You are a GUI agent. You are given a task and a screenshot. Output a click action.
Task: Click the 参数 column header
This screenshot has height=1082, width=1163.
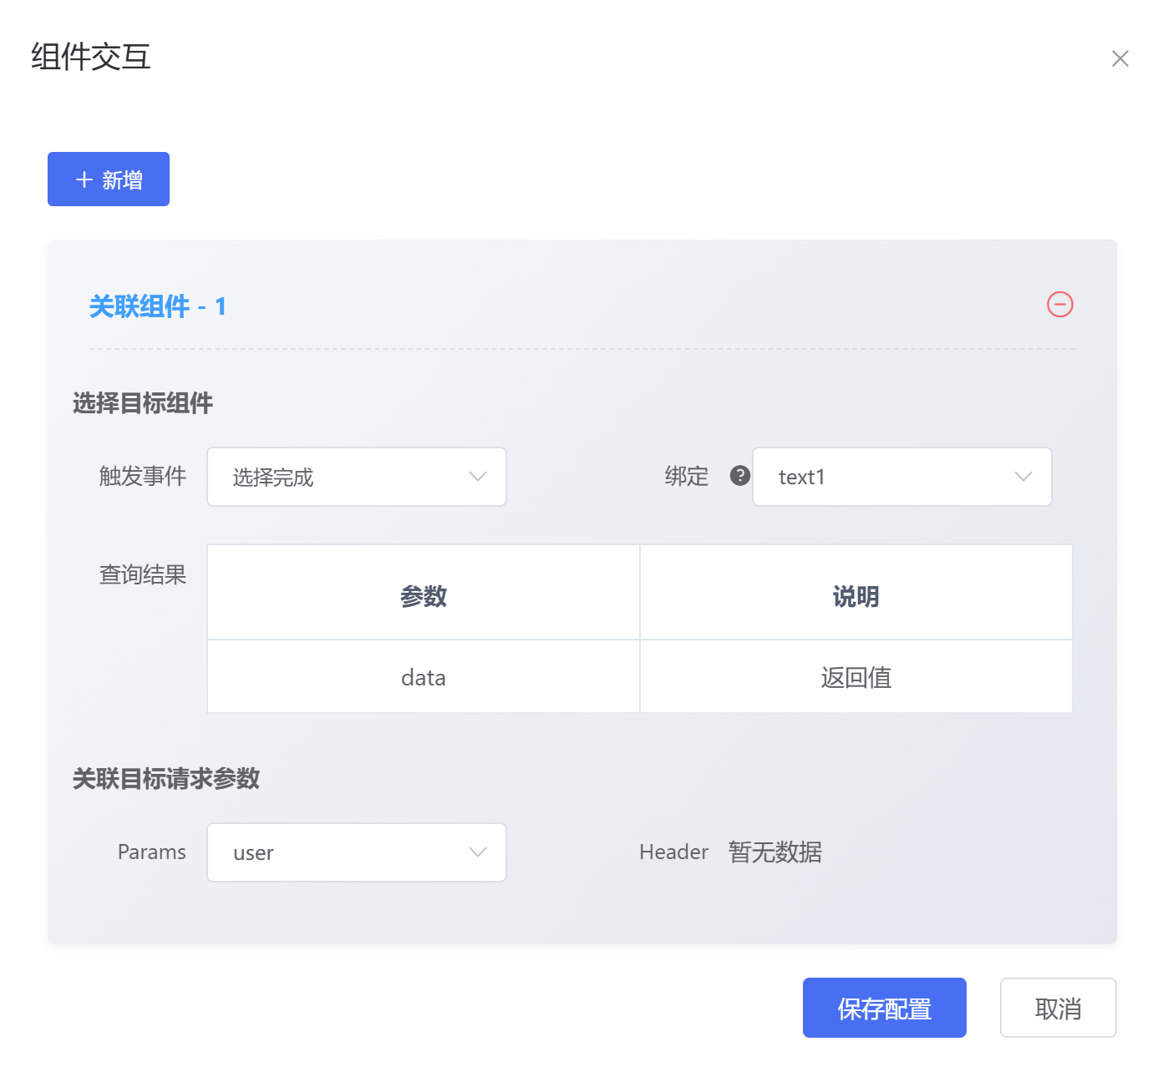point(424,596)
